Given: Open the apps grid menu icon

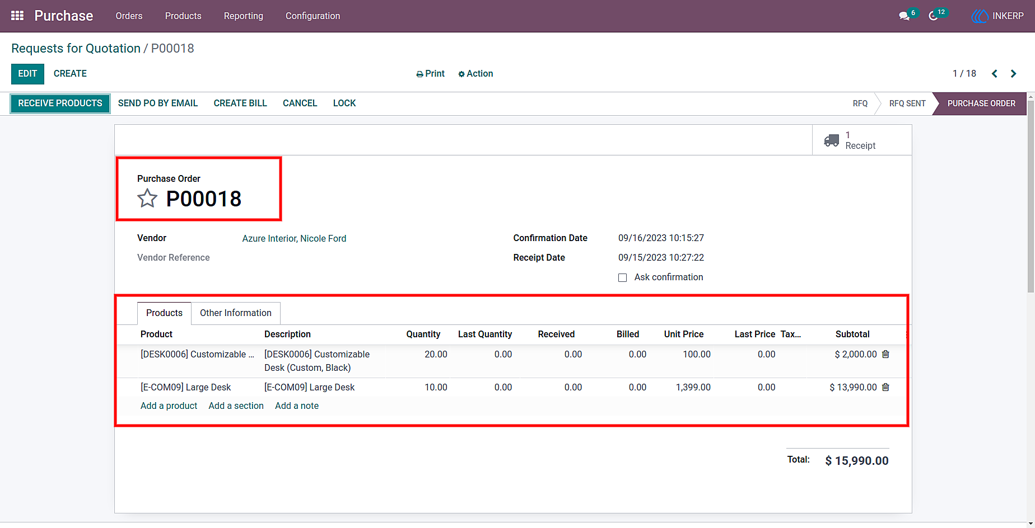Looking at the screenshot, I should [x=17, y=16].
